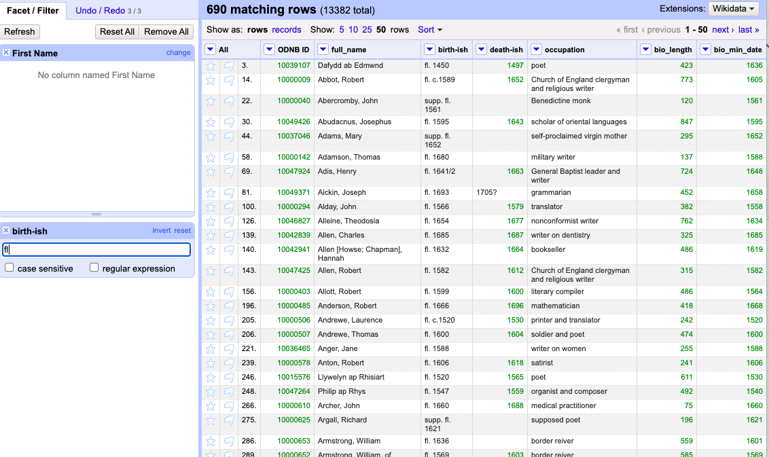Open the All column menu
Image resolution: width=769 pixels, height=457 pixels.
(x=211, y=50)
